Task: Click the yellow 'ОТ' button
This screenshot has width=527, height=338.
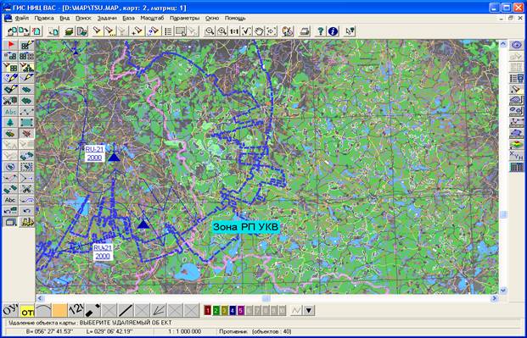Action: coord(27,310)
